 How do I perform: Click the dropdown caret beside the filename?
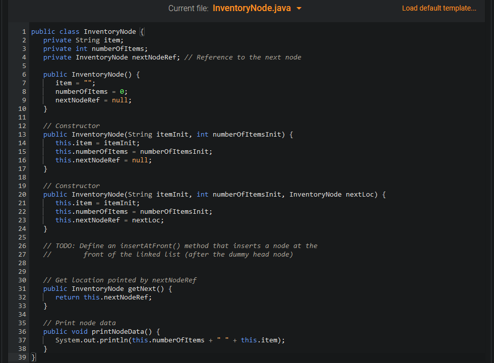click(299, 8)
